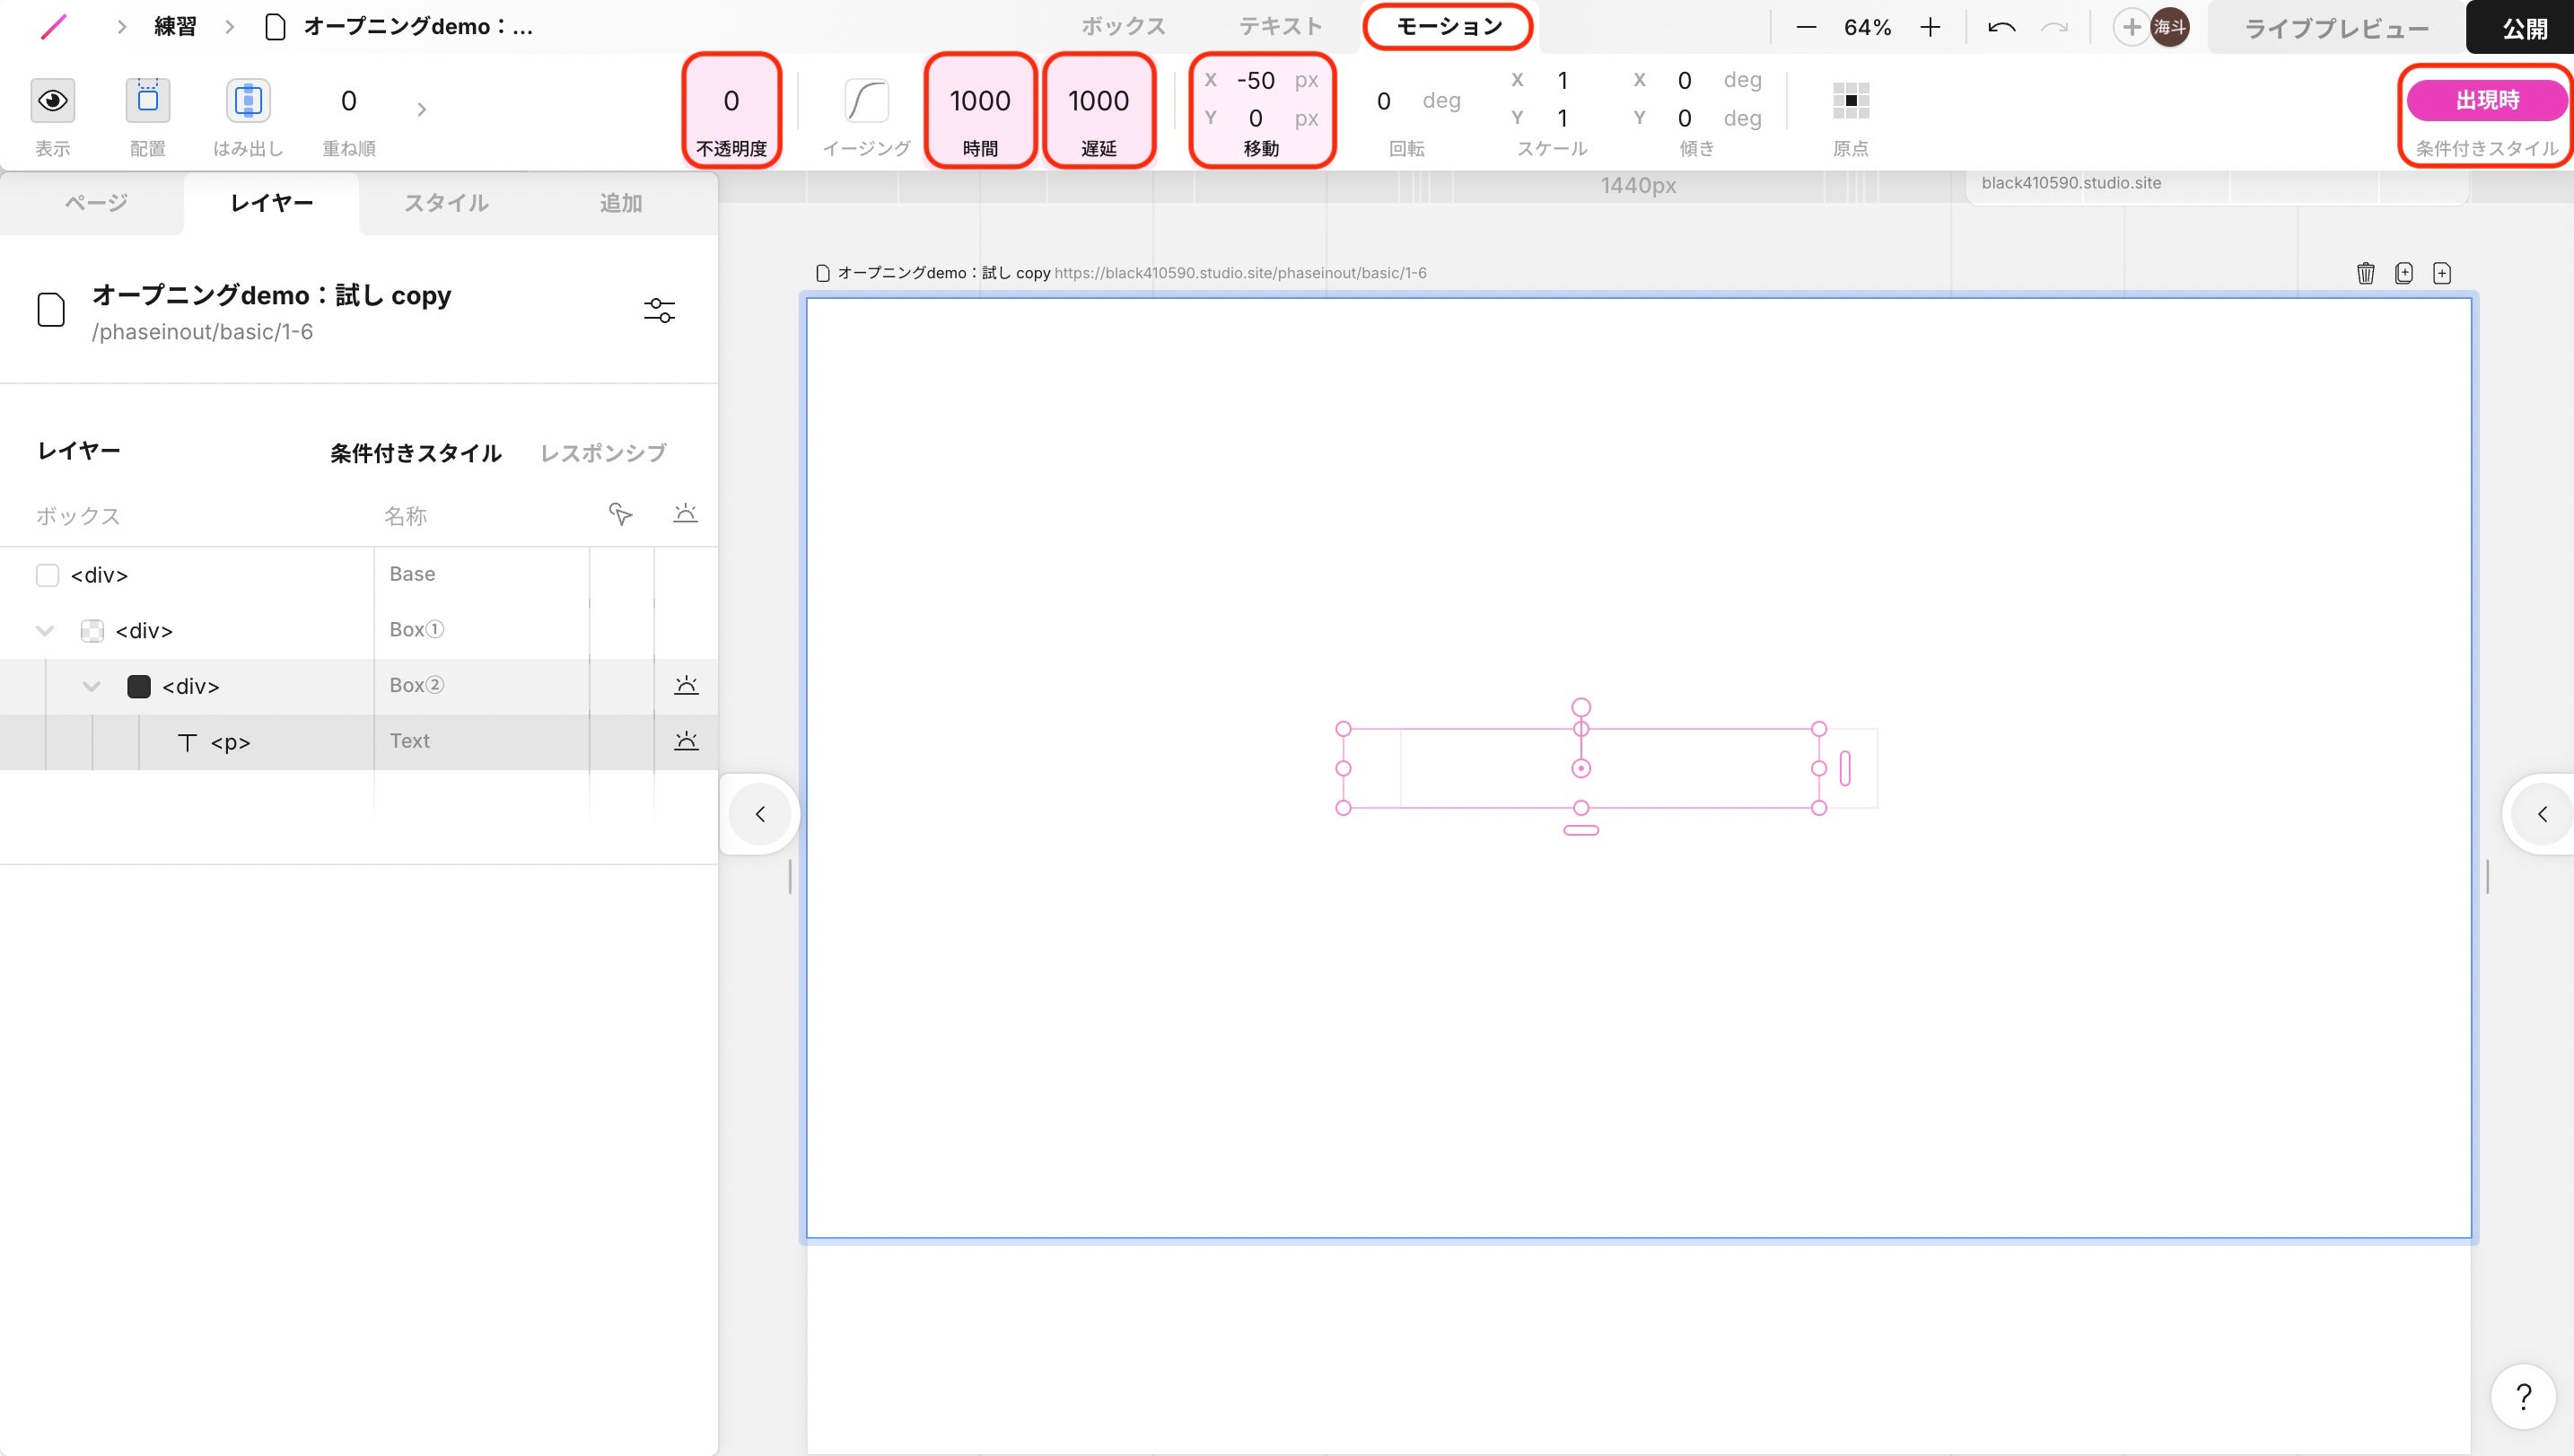Click the 原点 transform origin grid
Viewport: 2574px width, 1456px height.
(x=1851, y=100)
